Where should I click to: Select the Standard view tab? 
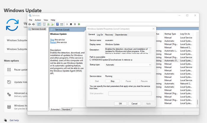(66, 109)
